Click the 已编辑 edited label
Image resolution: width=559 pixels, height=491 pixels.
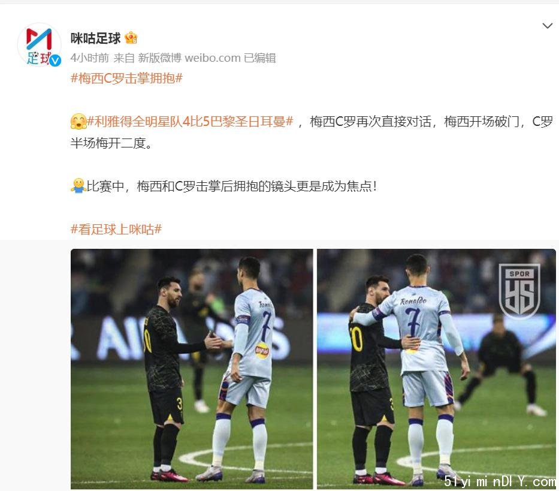pyautogui.click(x=260, y=58)
